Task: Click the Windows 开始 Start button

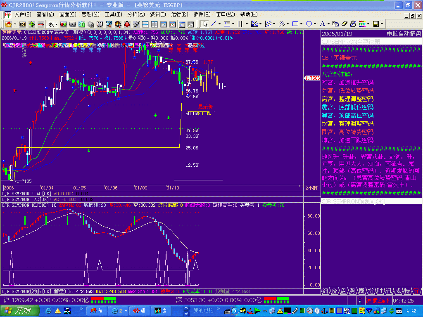Action: click(x=20, y=310)
